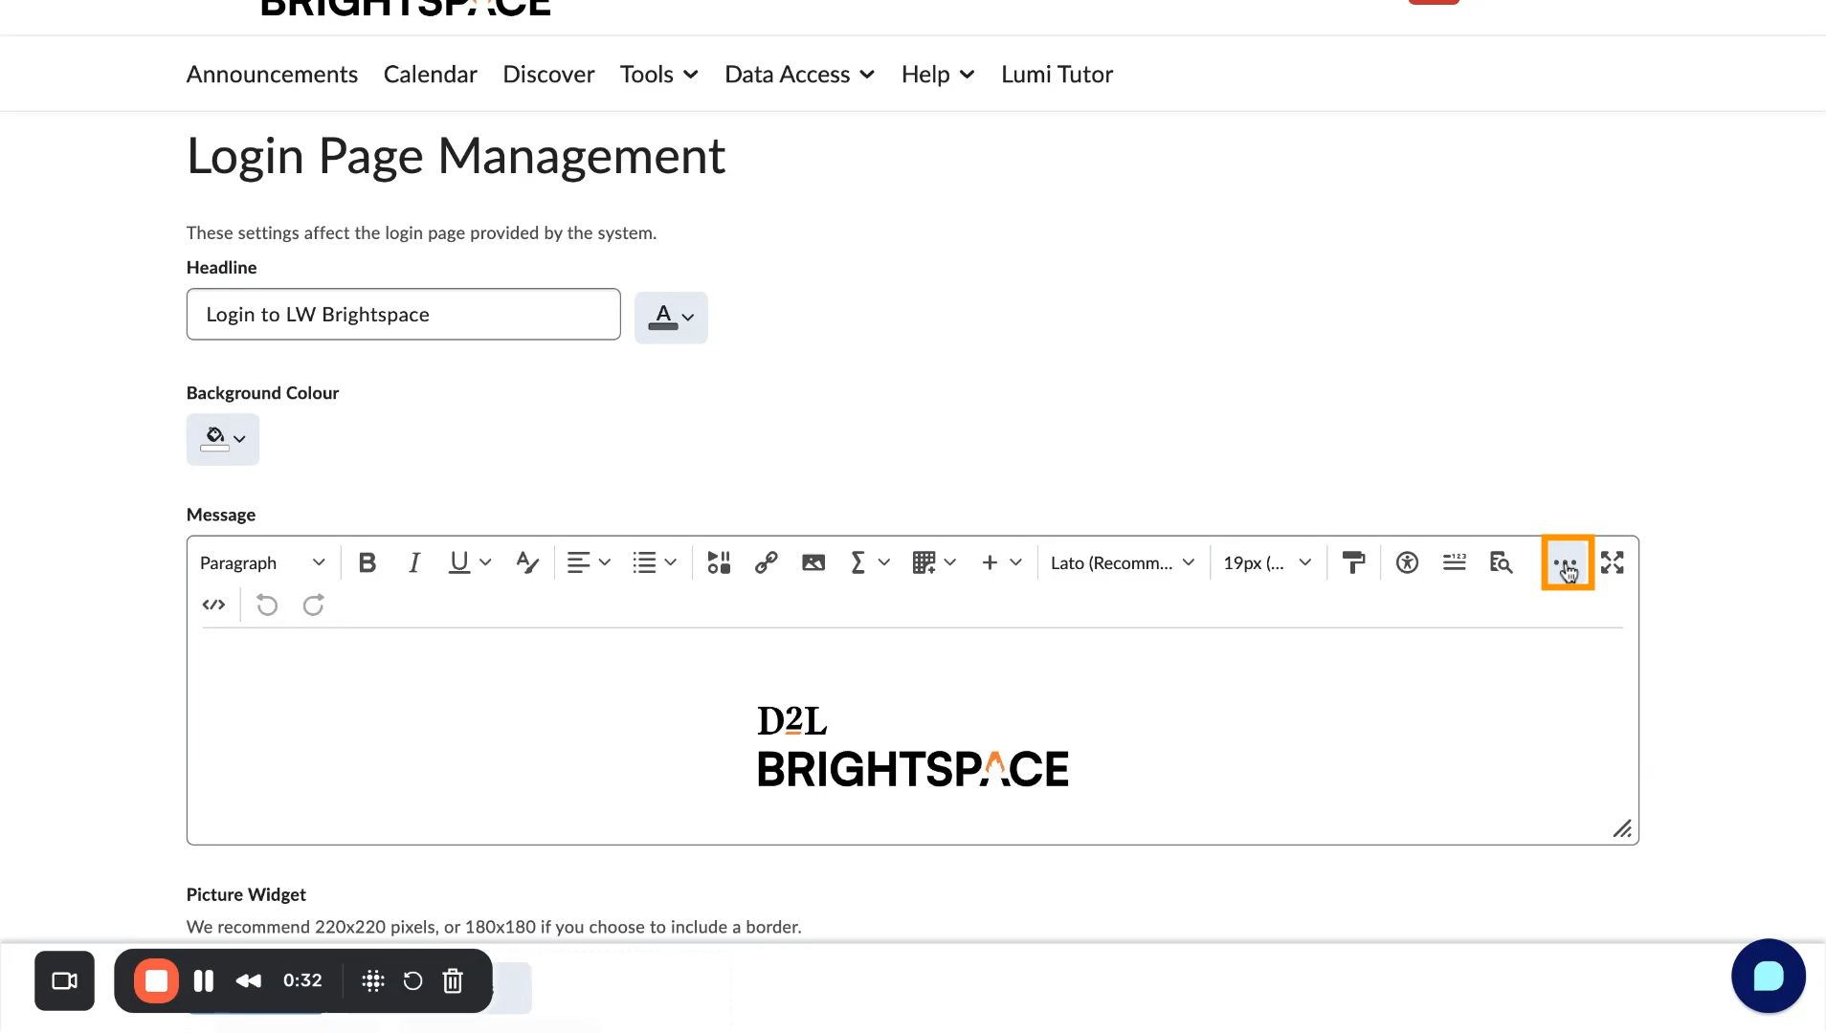1826x1033 pixels.
Task: Open the HTML source code editor
Action: (214, 604)
